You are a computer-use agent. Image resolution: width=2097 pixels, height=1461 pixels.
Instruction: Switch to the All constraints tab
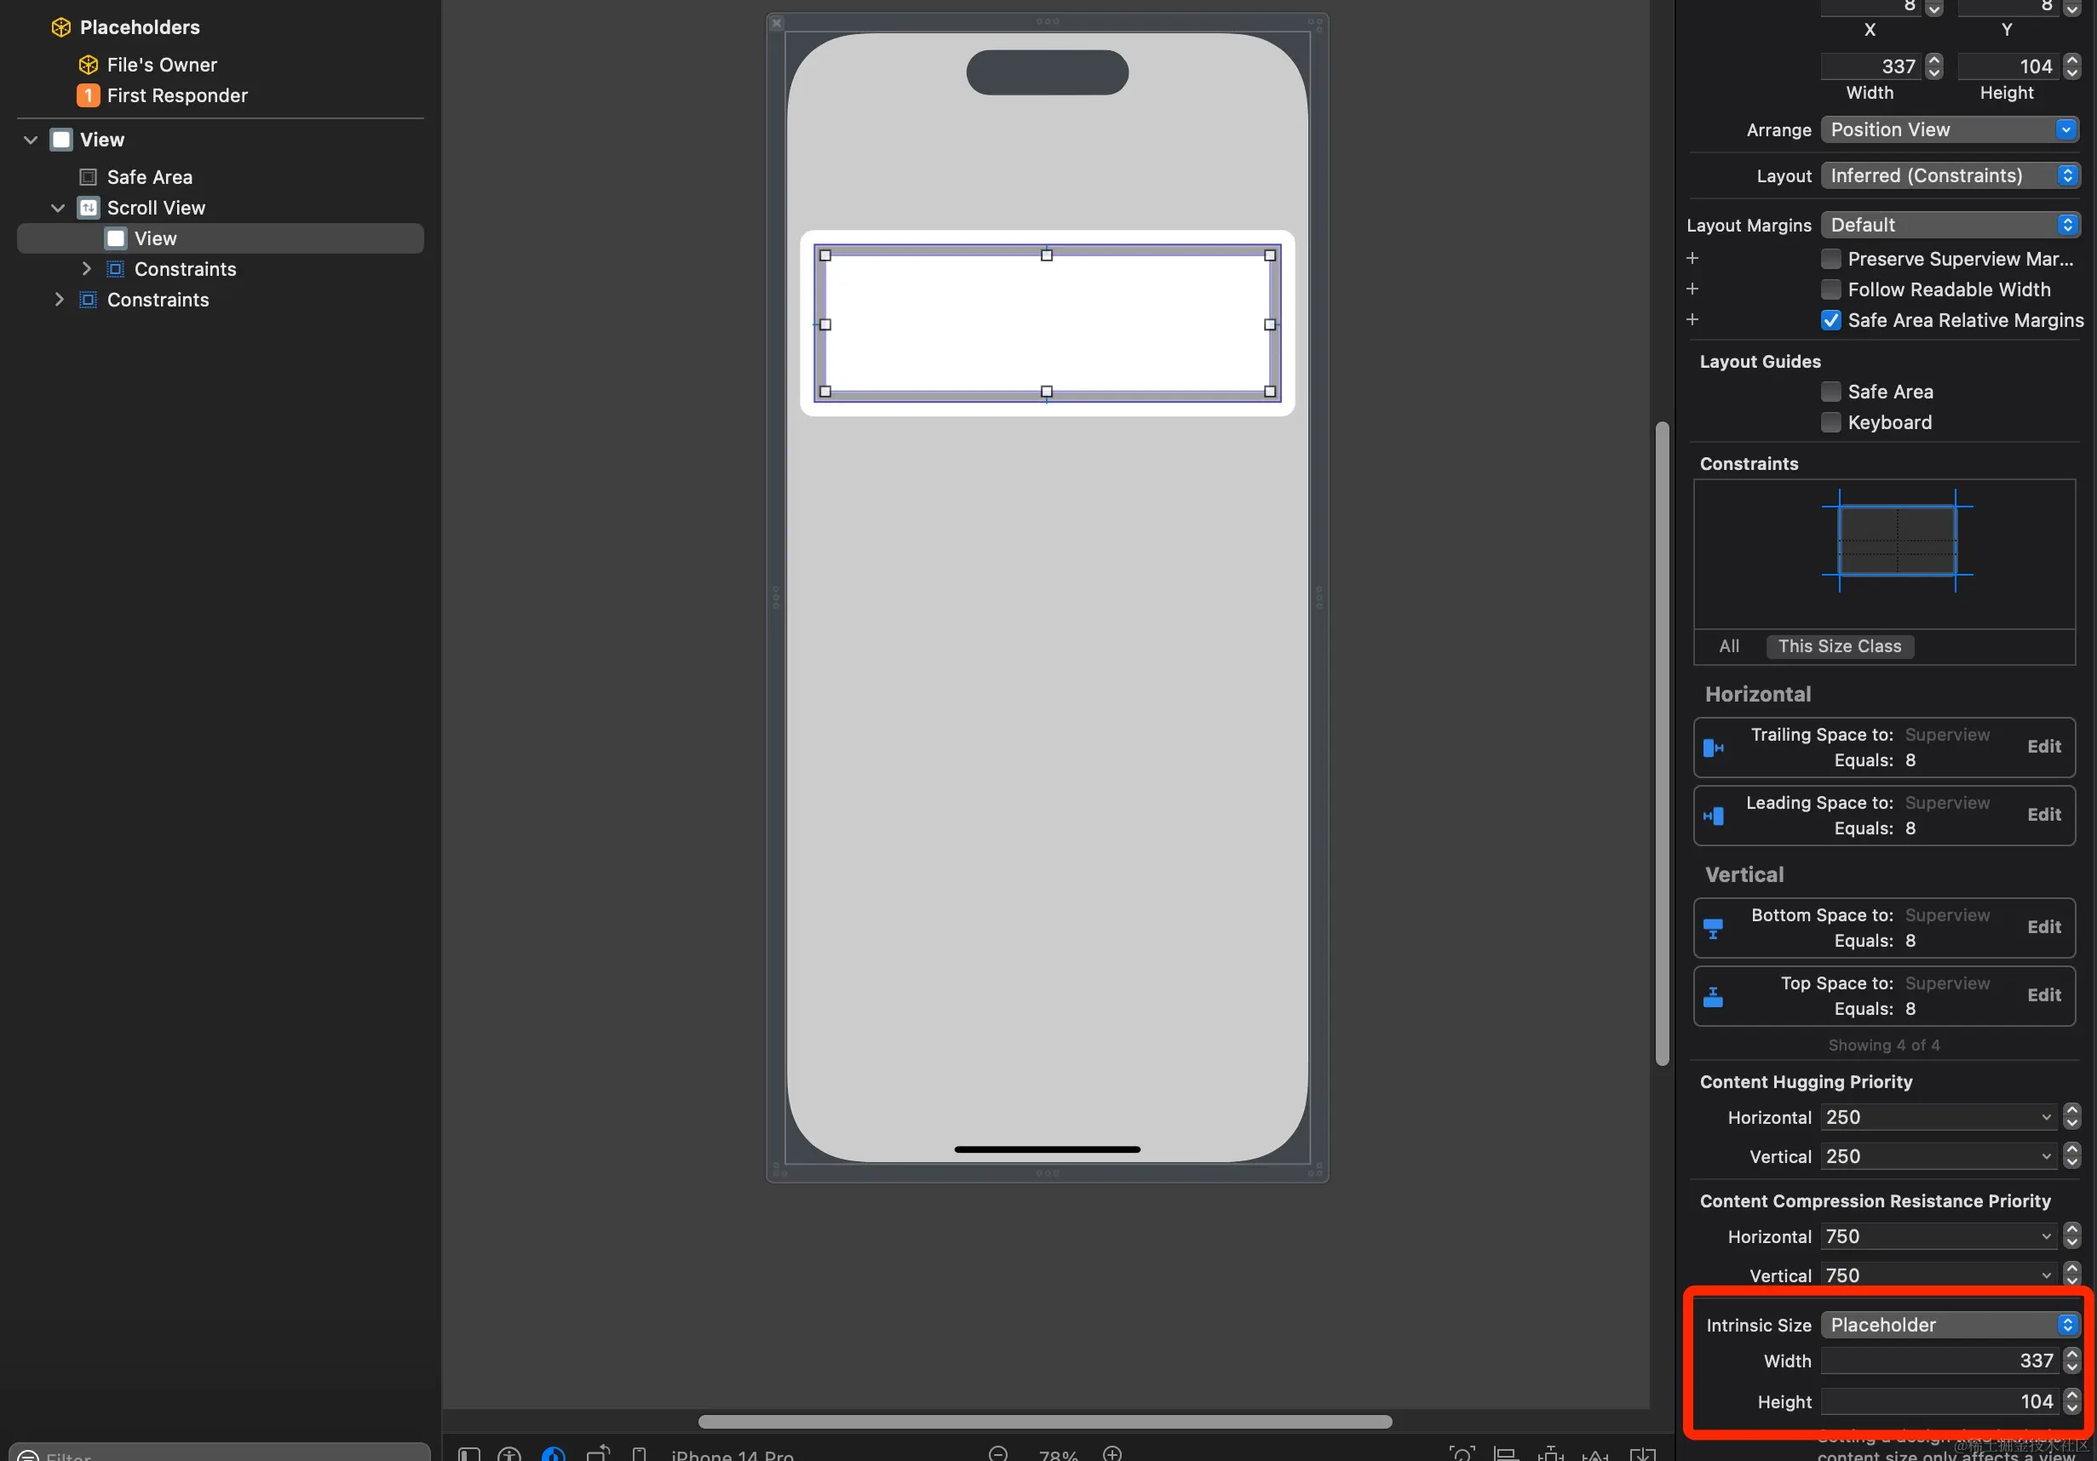(x=1728, y=646)
